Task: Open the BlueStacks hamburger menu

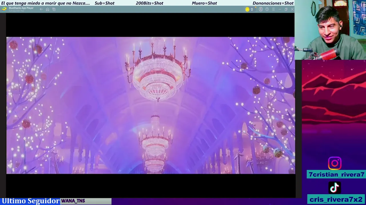Action: coord(273,9)
